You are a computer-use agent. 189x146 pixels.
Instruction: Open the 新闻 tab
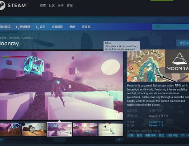(72, 27)
